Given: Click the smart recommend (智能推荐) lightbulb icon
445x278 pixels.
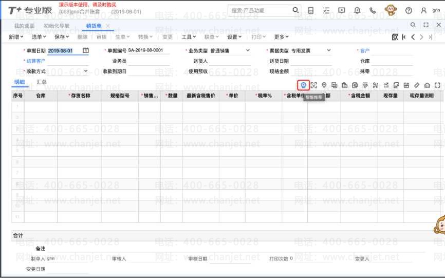Looking at the screenshot, I should coord(303,85).
